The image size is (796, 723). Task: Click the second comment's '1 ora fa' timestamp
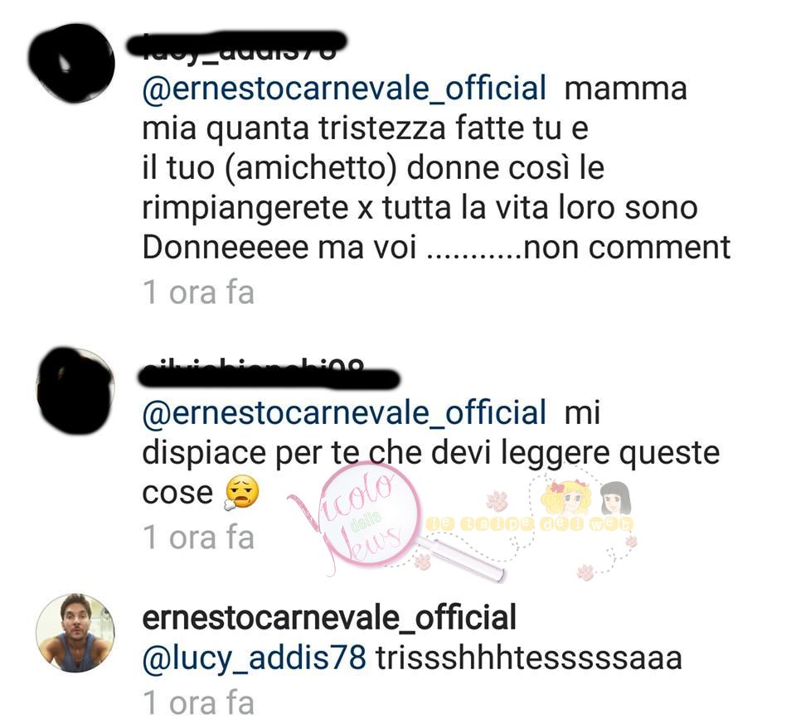coord(198,537)
